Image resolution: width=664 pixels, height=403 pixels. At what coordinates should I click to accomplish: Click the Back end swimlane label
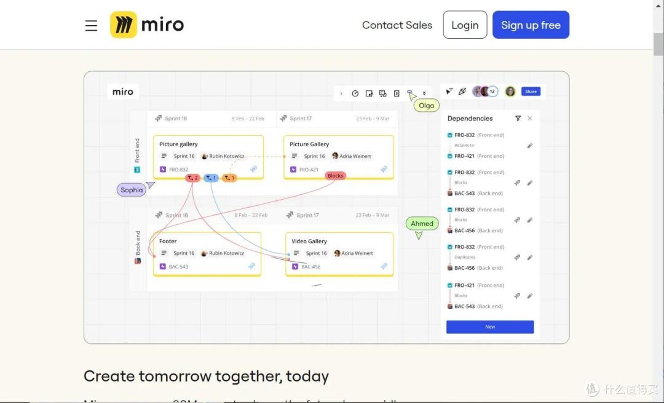click(138, 243)
